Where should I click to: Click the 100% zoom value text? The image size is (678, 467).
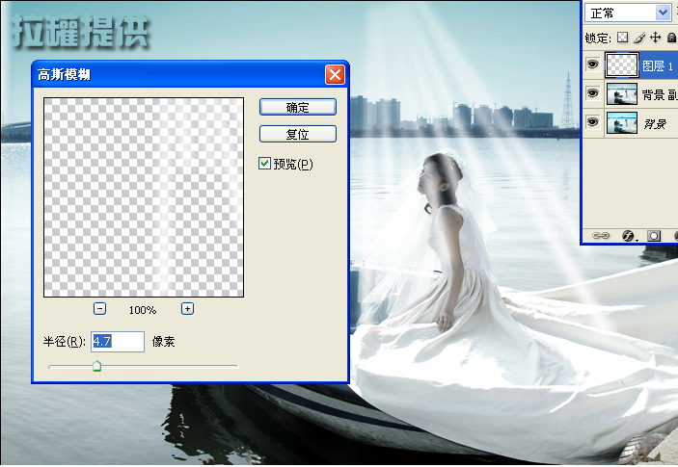pos(143,310)
